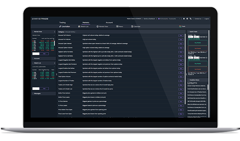Click the Live Action rocket icon

tap(60, 26)
